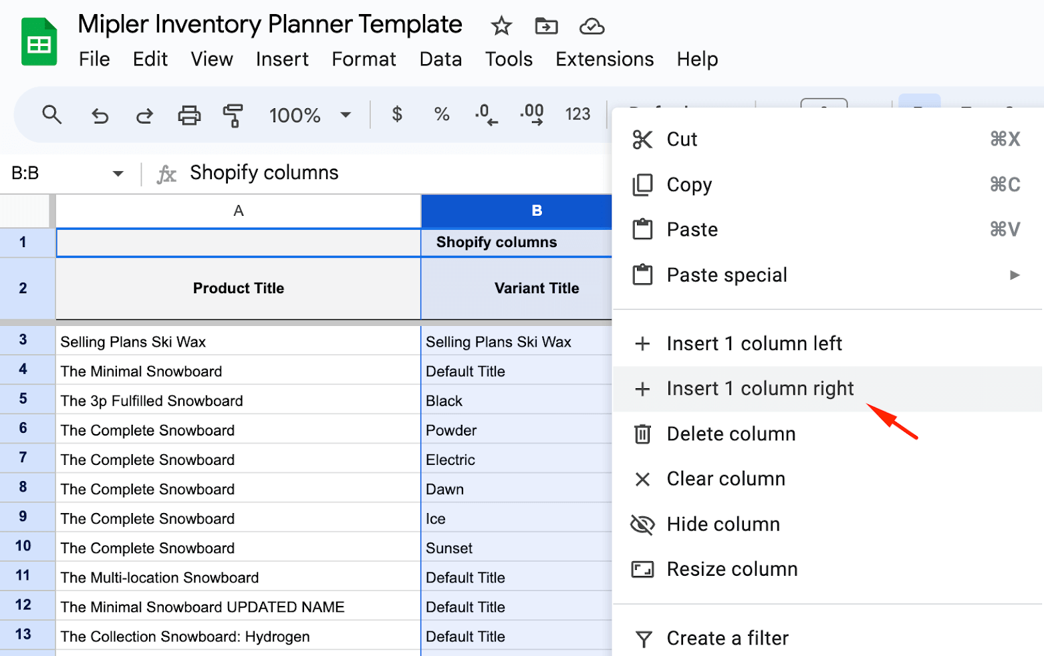The image size is (1044, 656).
Task: Click the Move to folder icon
Action: (x=546, y=26)
